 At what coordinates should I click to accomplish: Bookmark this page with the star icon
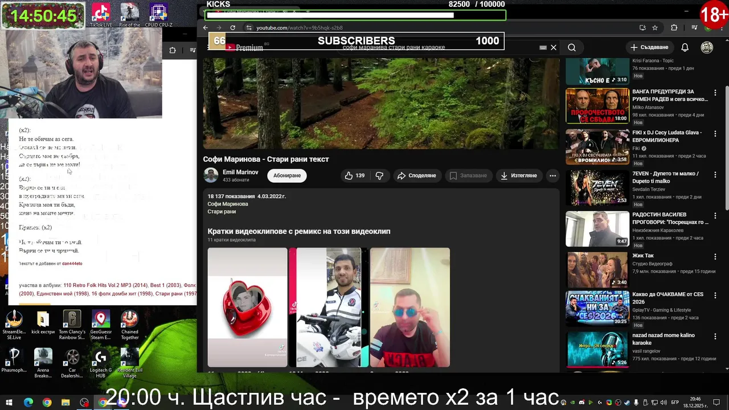tap(655, 27)
